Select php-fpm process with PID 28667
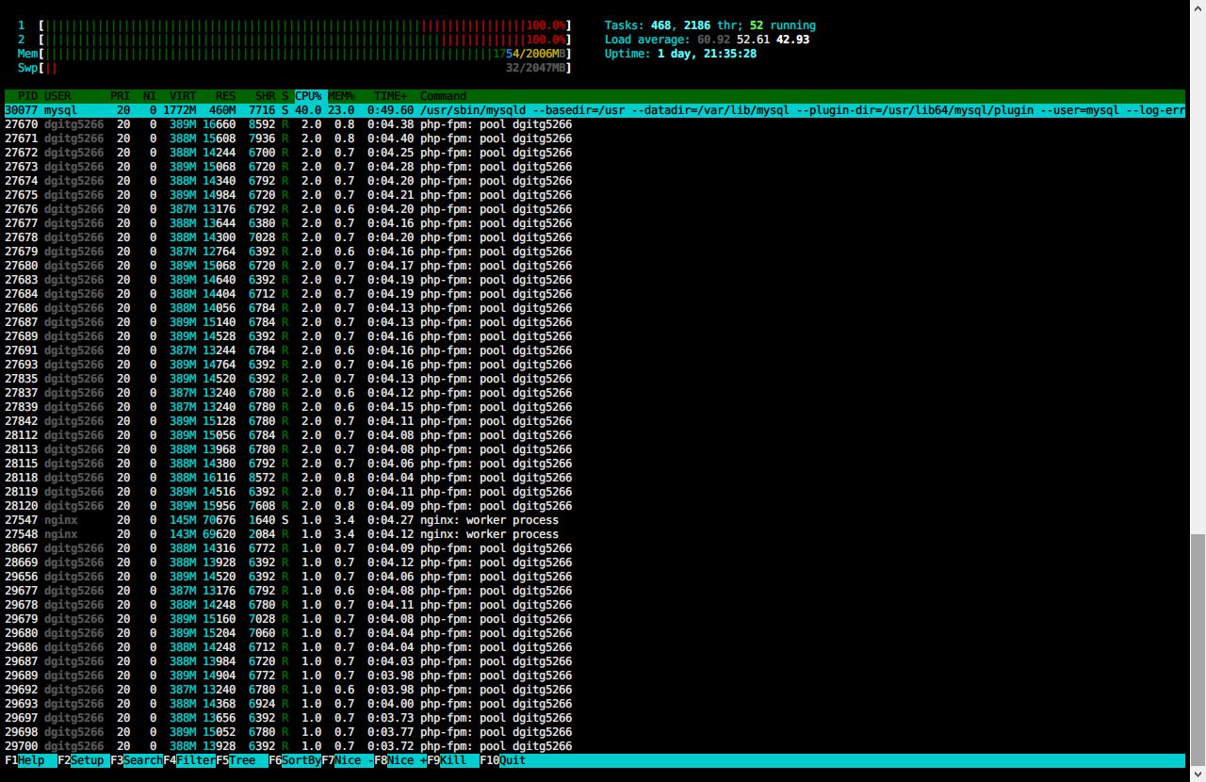 288,548
